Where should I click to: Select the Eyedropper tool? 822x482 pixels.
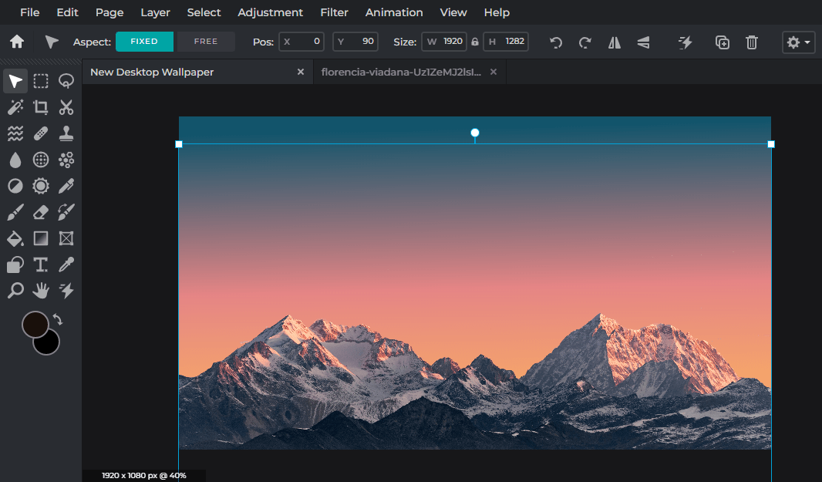[66, 265]
